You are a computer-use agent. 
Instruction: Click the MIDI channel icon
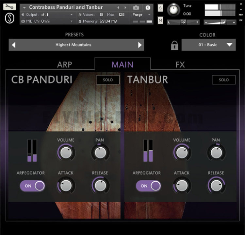23,21
